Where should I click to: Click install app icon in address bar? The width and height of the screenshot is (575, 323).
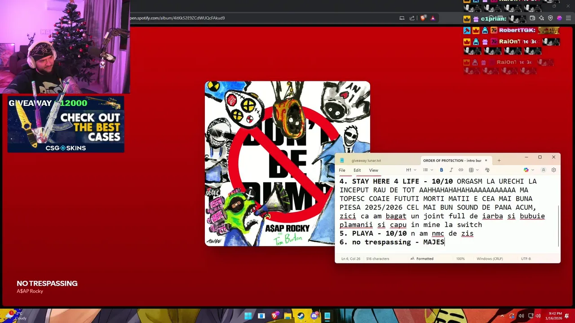(402, 18)
